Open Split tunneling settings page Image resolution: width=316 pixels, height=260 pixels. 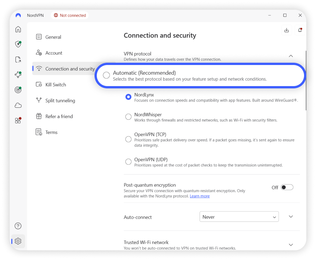tap(60, 101)
